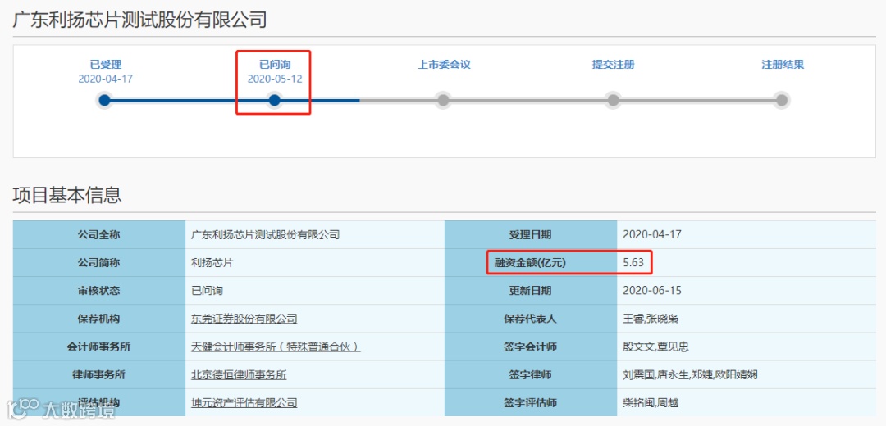Open the 坤元资产评估有限公司 appraiser link
Image resolution: width=886 pixels, height=426 pixels.
point(244,403)
